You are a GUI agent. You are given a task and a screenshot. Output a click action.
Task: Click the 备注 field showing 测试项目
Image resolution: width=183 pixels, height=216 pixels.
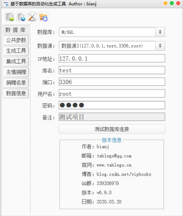click(112, 117)
